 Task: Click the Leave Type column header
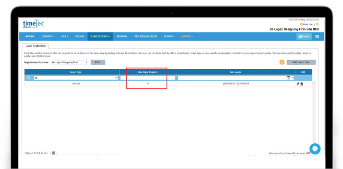[76, 72]
